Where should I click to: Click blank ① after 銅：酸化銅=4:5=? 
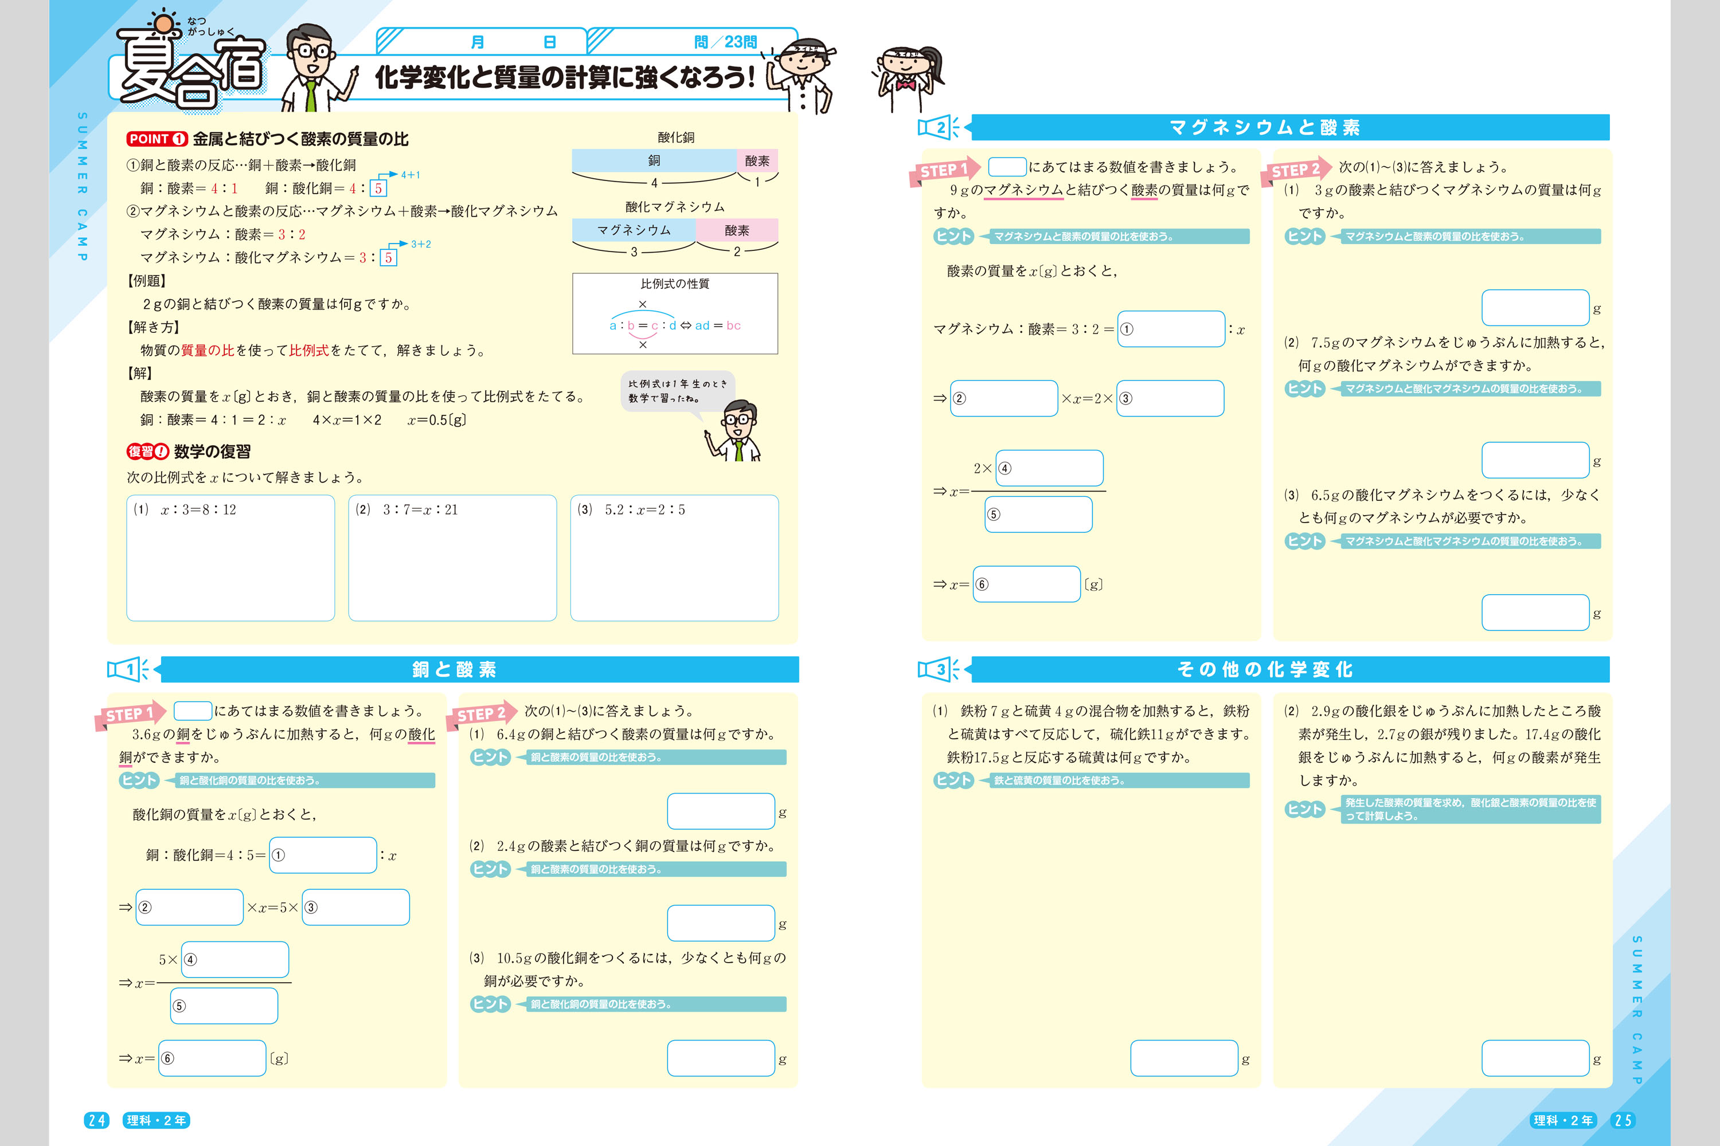click(322, 855)
